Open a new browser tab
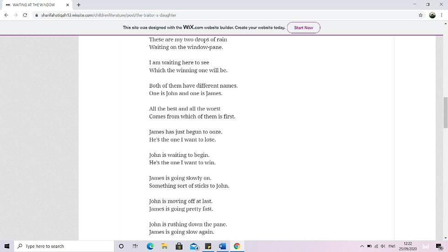Viewport: 448px width, 252px height. (79, 5)
